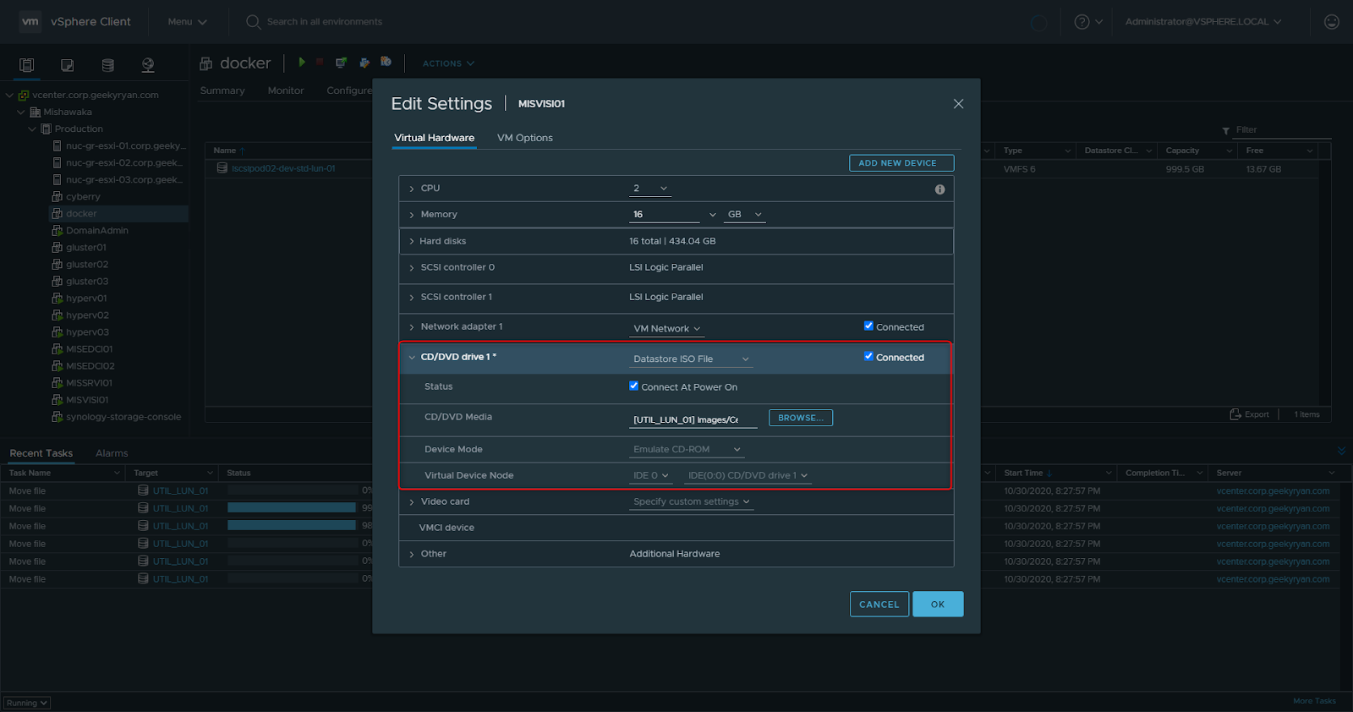The width and height of the screenshot is (1353, 712).
Task: Click the memory size input field
Action: coord(665,215)
